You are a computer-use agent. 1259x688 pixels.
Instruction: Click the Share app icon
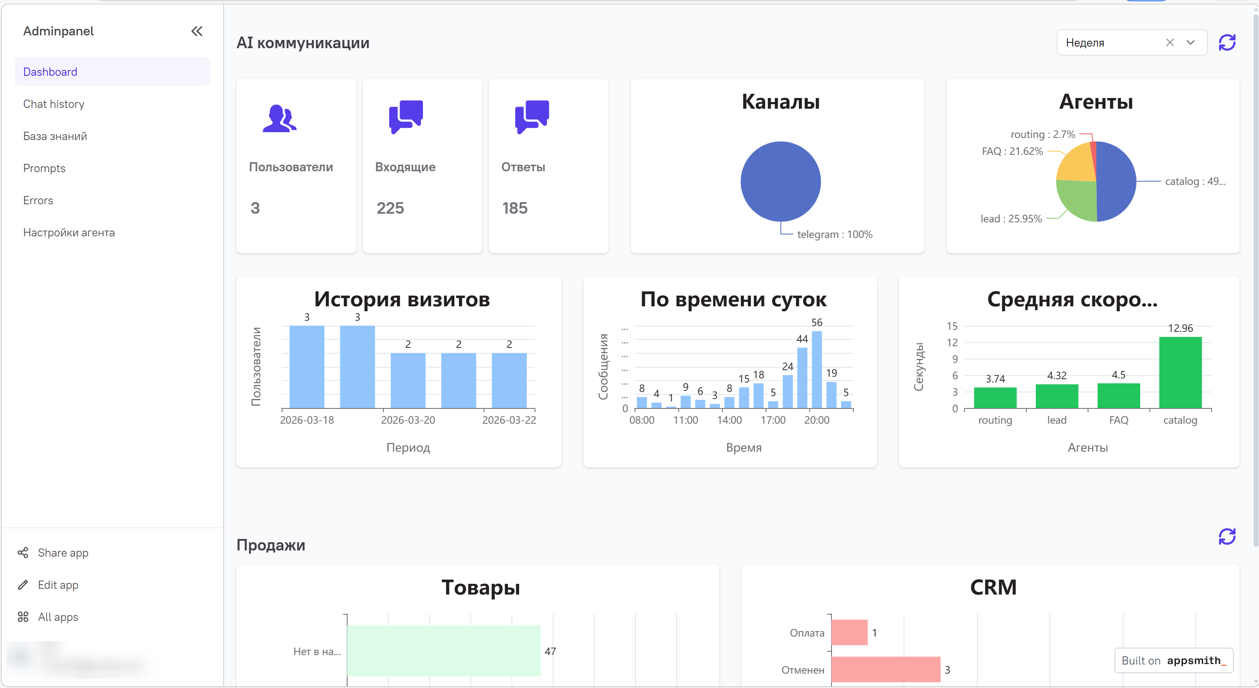coord(23,553)
